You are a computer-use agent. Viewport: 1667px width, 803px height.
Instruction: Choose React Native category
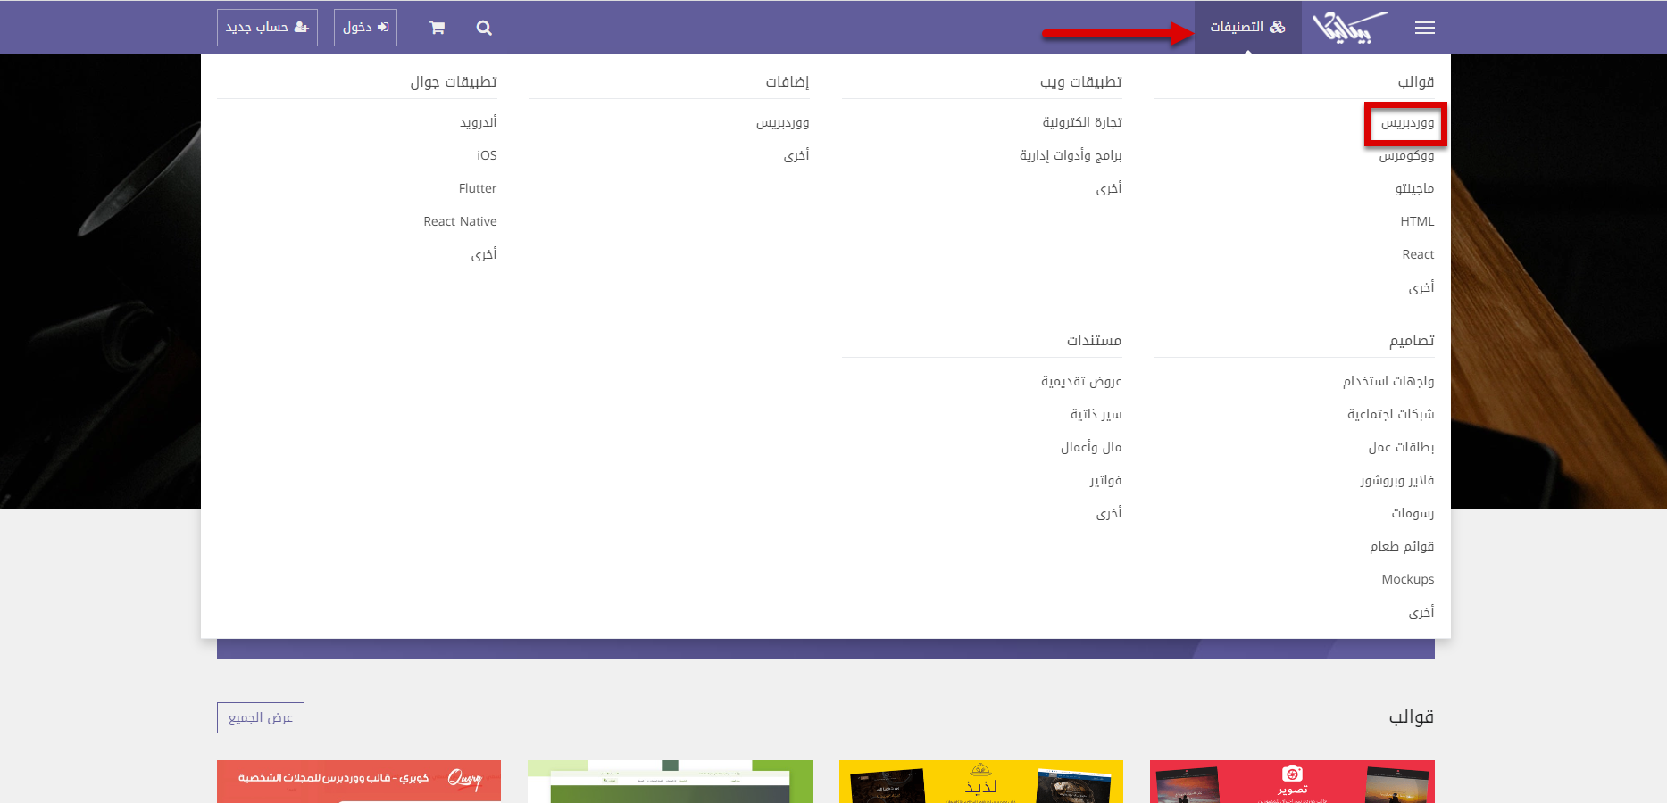pyautogui.click(x=460, y=221)
